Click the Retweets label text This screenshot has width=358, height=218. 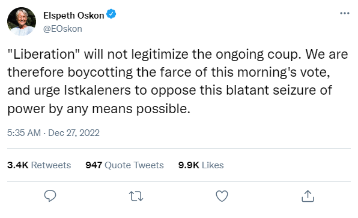(x=51, y=165)
